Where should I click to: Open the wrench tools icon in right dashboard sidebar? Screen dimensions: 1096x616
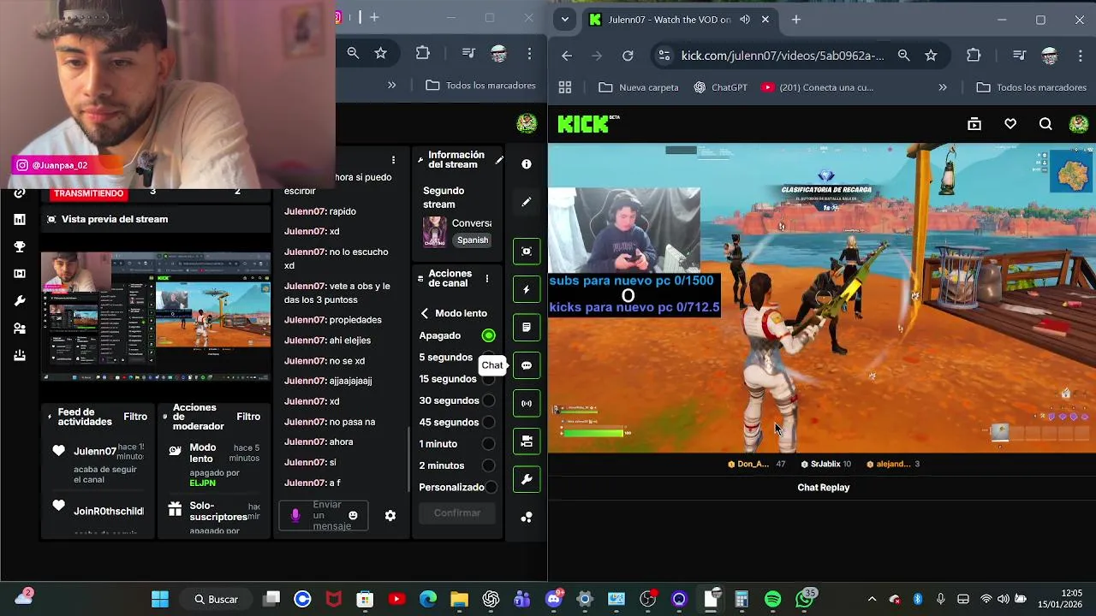(527, 479)
